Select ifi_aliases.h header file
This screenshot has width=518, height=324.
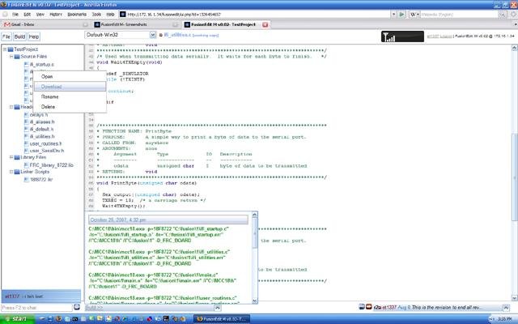point(42,122)
